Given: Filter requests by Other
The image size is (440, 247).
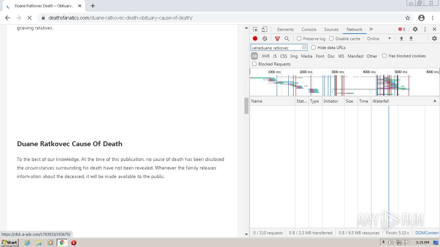Looking at the screenshot, I should [x=372, y=56].
